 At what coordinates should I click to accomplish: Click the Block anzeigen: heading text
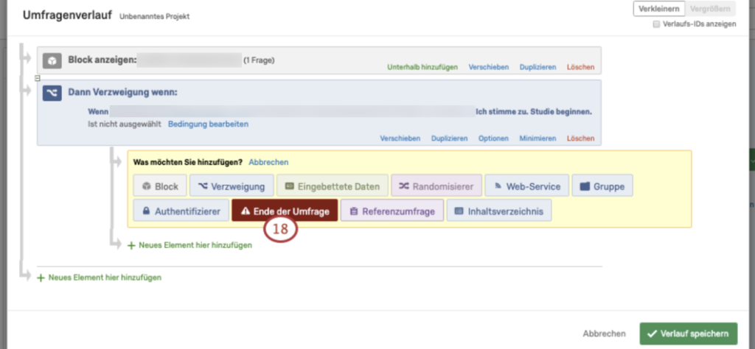tap(102, 60)
